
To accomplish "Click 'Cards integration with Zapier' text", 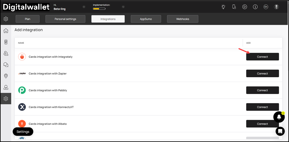I will [x=47, y=74].
